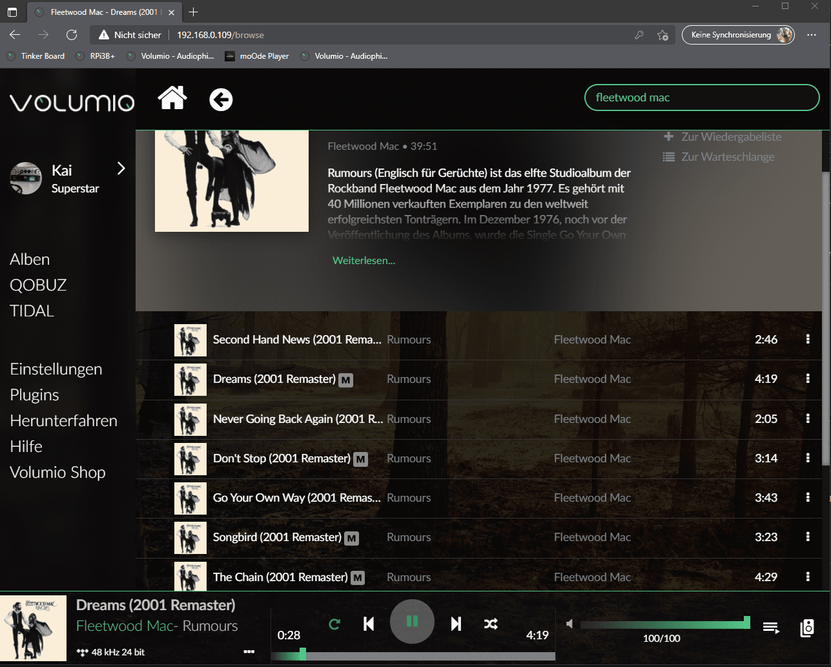Open Hilfe in the sidebar
This screenshot has width=831, height=667.
(26, 447)
